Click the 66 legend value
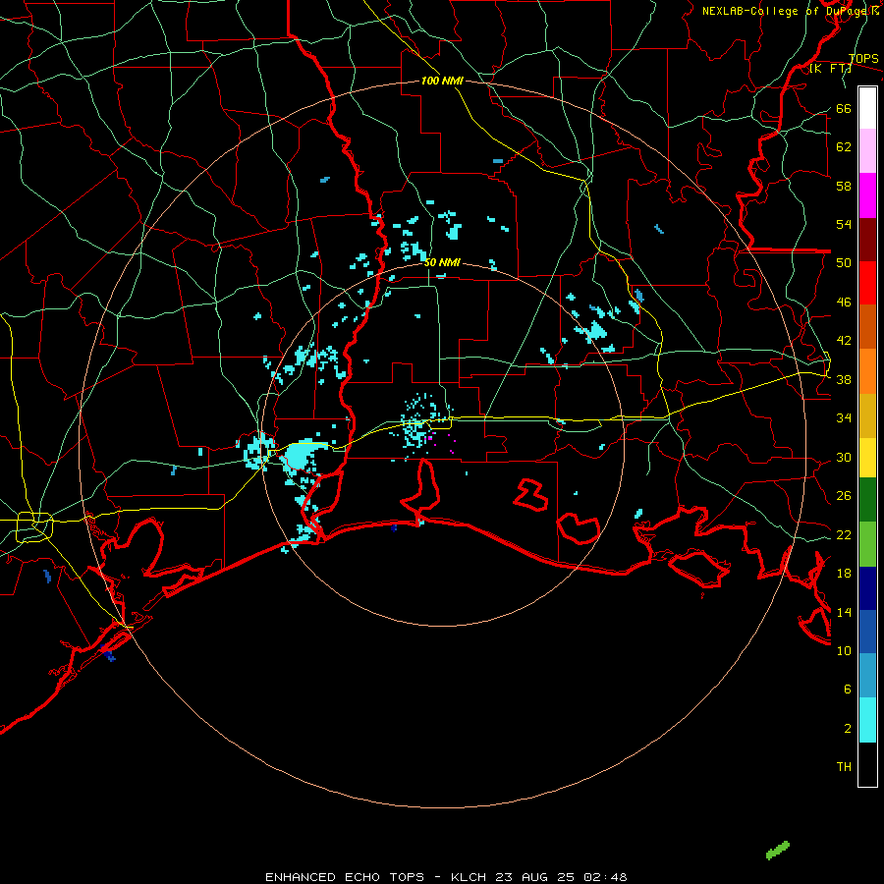Viewport: 884px width, 884px height. coord(844,108)
